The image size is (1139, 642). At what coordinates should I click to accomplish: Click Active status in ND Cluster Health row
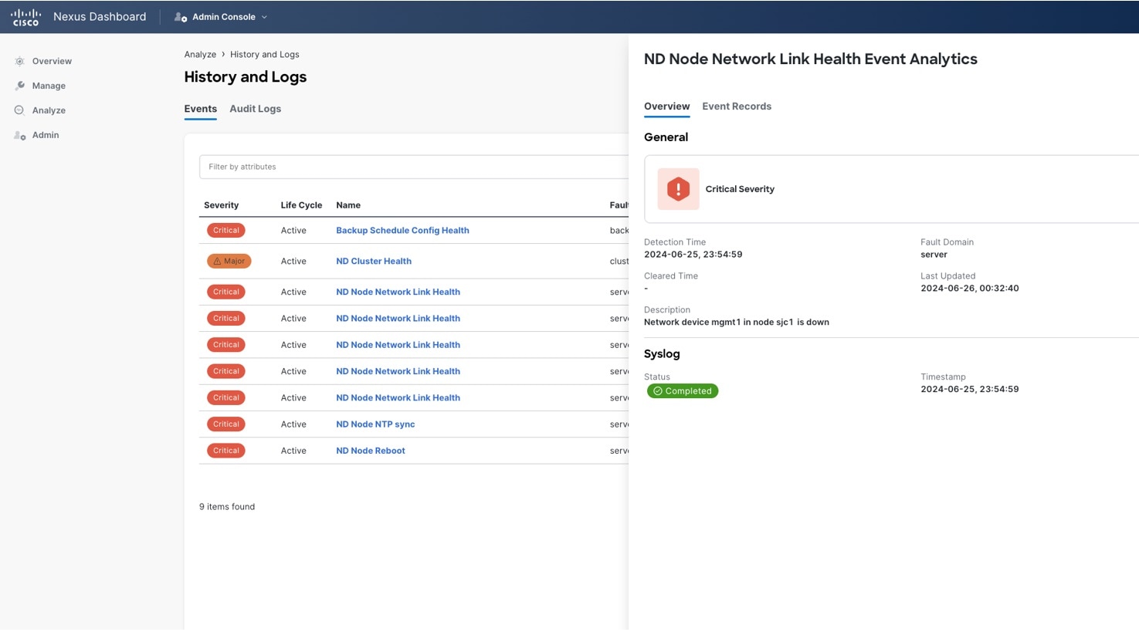tap(293, 261)
